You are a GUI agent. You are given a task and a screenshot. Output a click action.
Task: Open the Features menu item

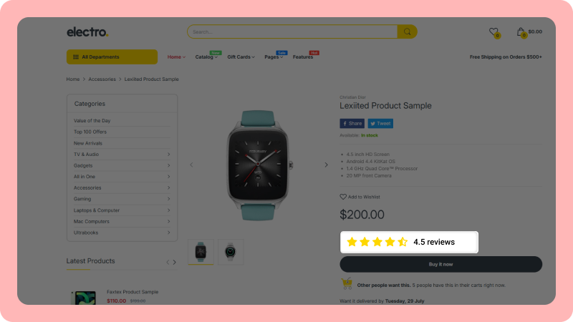click(303, 57)
